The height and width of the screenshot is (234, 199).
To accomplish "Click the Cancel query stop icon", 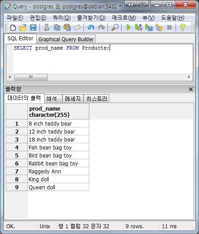I will 169,27.
